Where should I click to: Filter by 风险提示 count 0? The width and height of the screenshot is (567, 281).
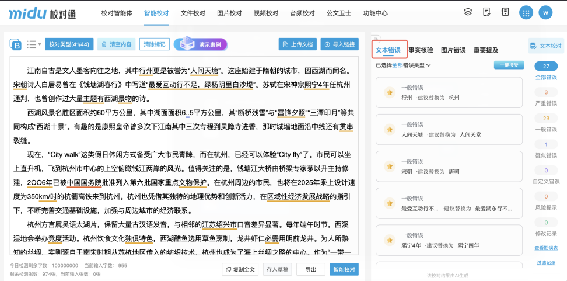point(546,201)
